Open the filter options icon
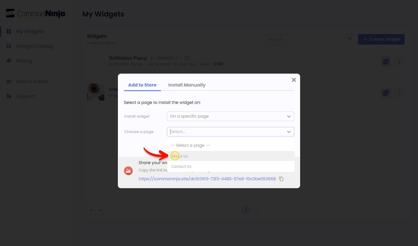 pyautogui.click(x=350, y=39)
